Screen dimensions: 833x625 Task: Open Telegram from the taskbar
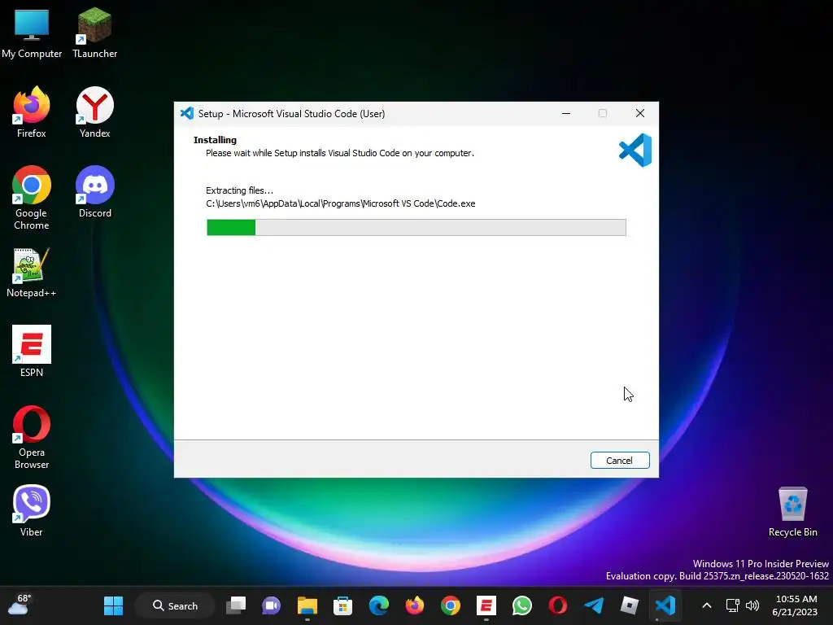coord(593,605)
